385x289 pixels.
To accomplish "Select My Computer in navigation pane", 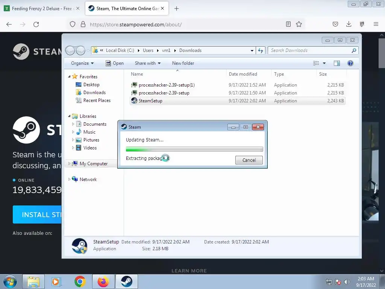I will 93,164.
